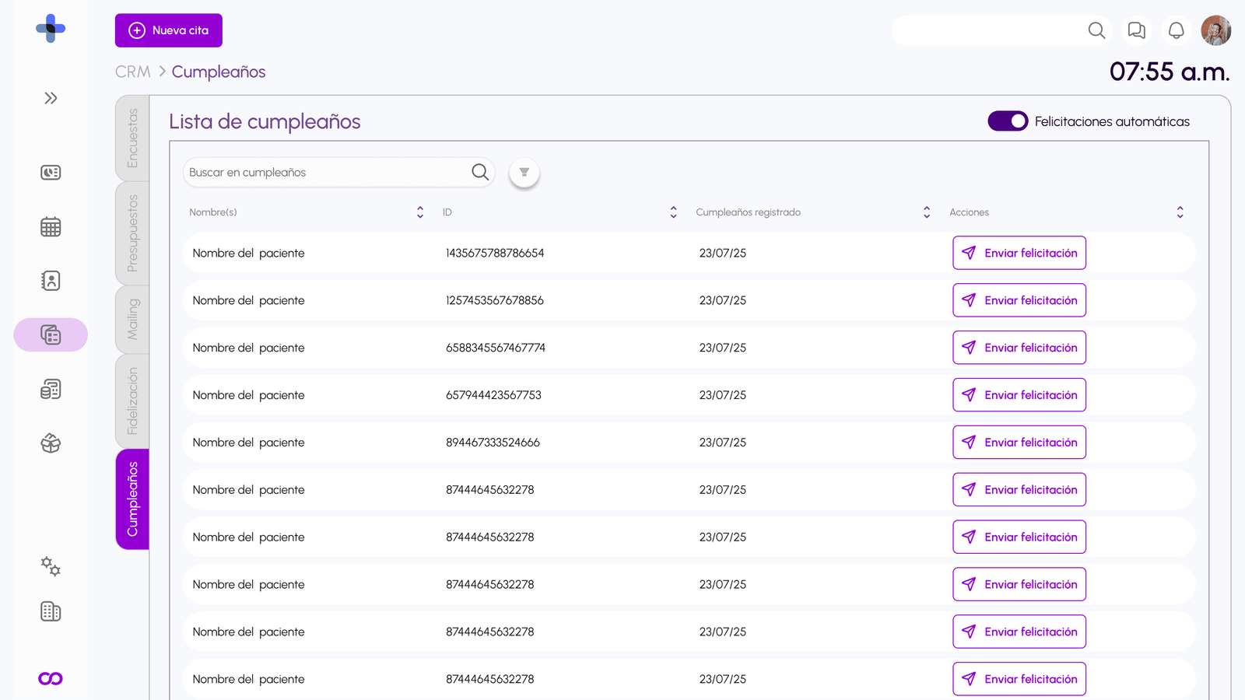Open the chat messages icon
1245x700 pixels.
click(x=1136, y=30)
